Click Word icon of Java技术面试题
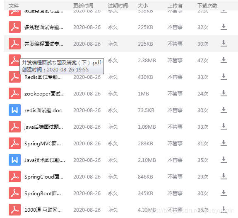Viewport: 238px width, 218px height. tap(14, 160)
